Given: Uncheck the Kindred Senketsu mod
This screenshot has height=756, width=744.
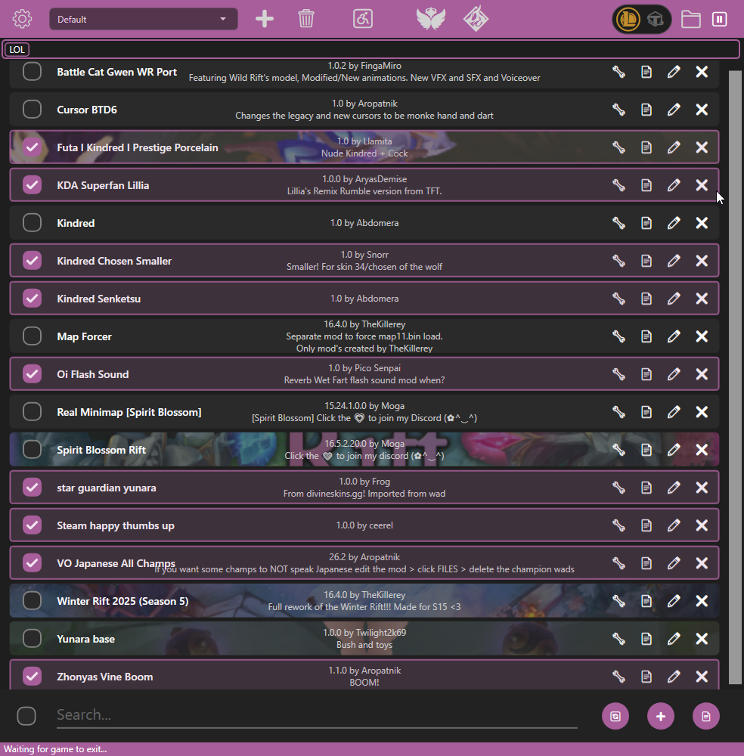Looking at the screenshot, I should point(32,299).
